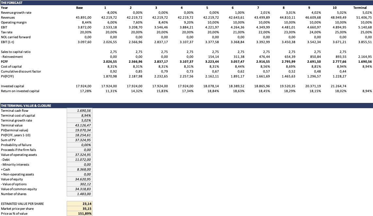
Task: Select year 10 revenues 48.949,49
Action: click(338, 18)
